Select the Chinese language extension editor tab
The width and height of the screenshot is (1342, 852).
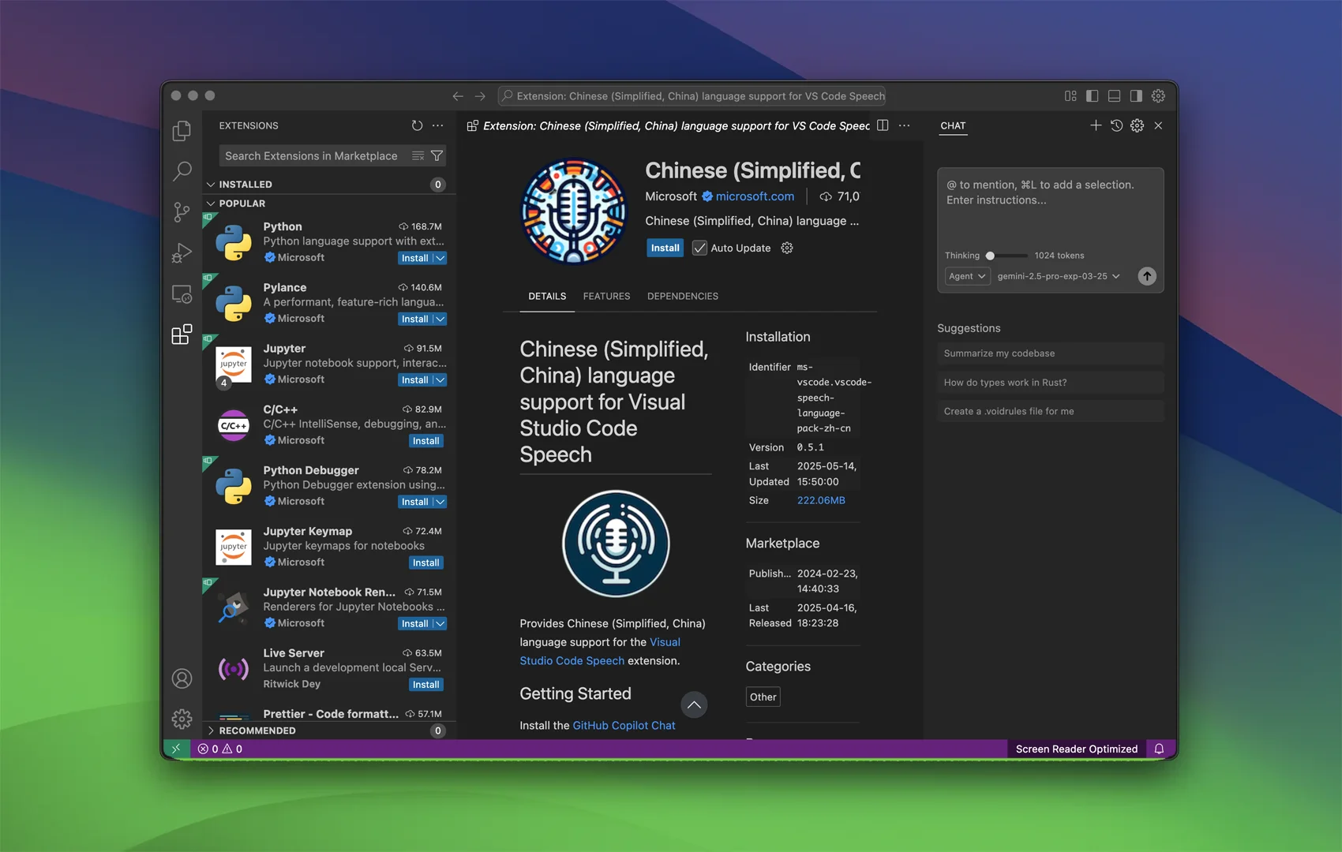[669, 125]
